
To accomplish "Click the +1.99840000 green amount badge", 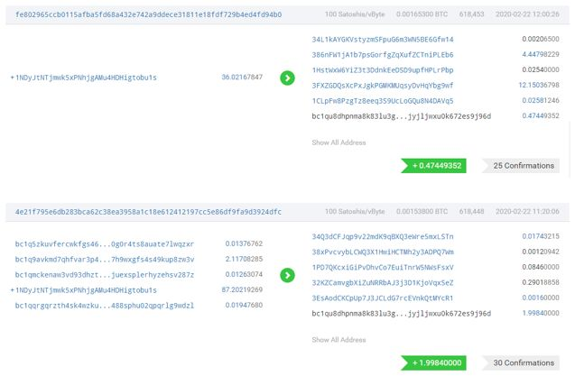I will coord(433,362).
